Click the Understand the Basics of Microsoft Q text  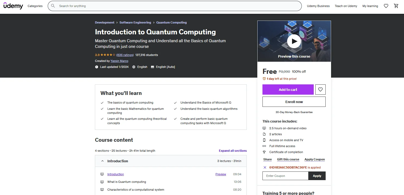click(x=206, y=103)
